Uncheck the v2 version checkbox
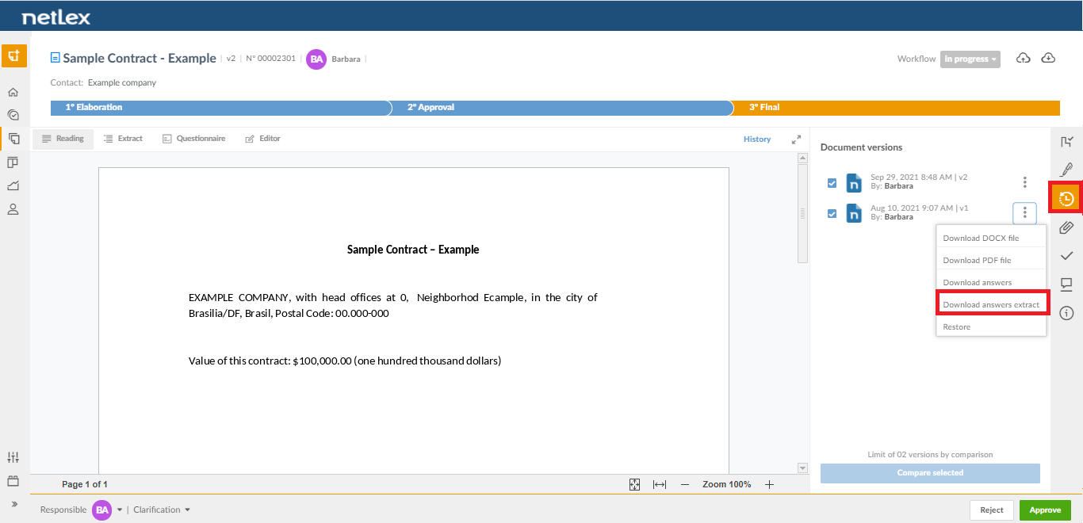1083x523 pixels. (x=832, y=183)
